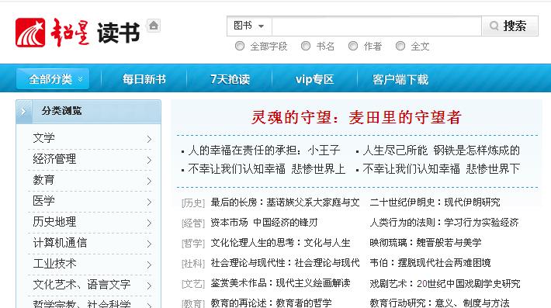Open 戏剧艺术：20世纪中国戏剧学史研究 book

click(445, 283)
